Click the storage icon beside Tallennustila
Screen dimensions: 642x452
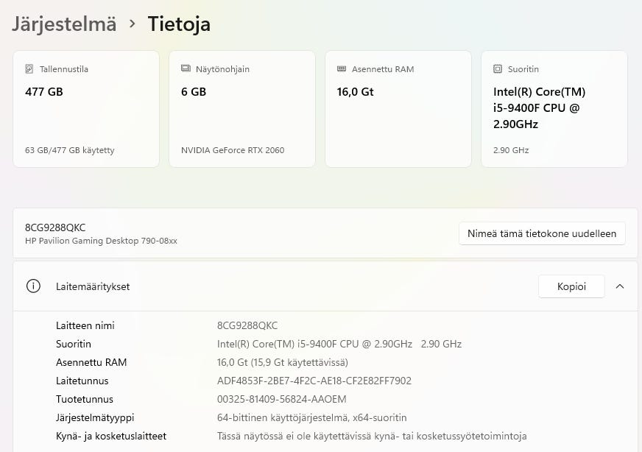[29, 69]
